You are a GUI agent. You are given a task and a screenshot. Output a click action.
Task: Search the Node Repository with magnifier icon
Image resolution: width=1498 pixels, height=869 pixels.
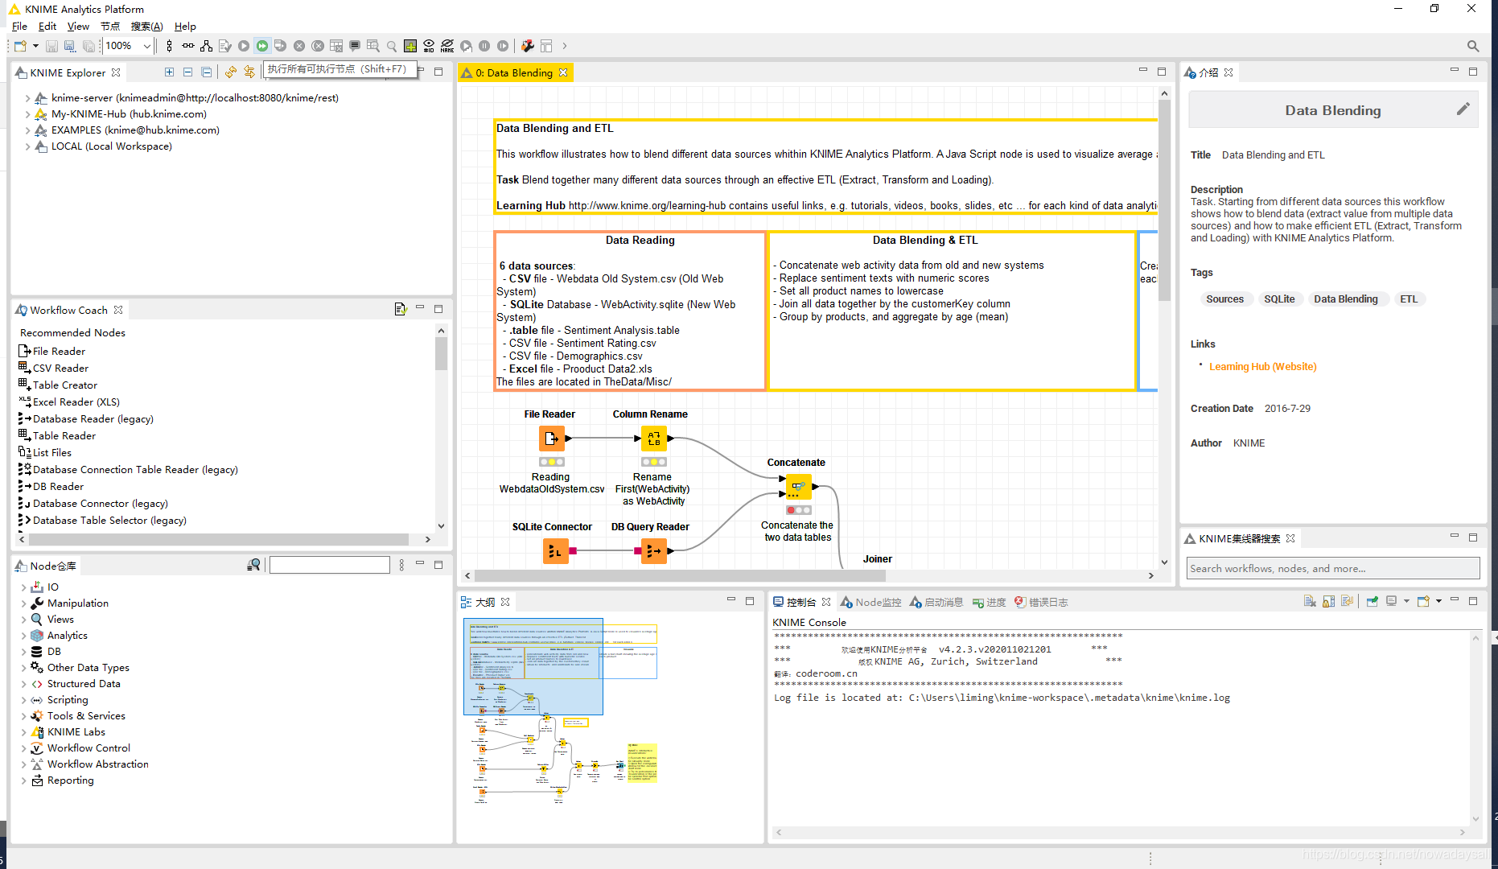point(253,565)
